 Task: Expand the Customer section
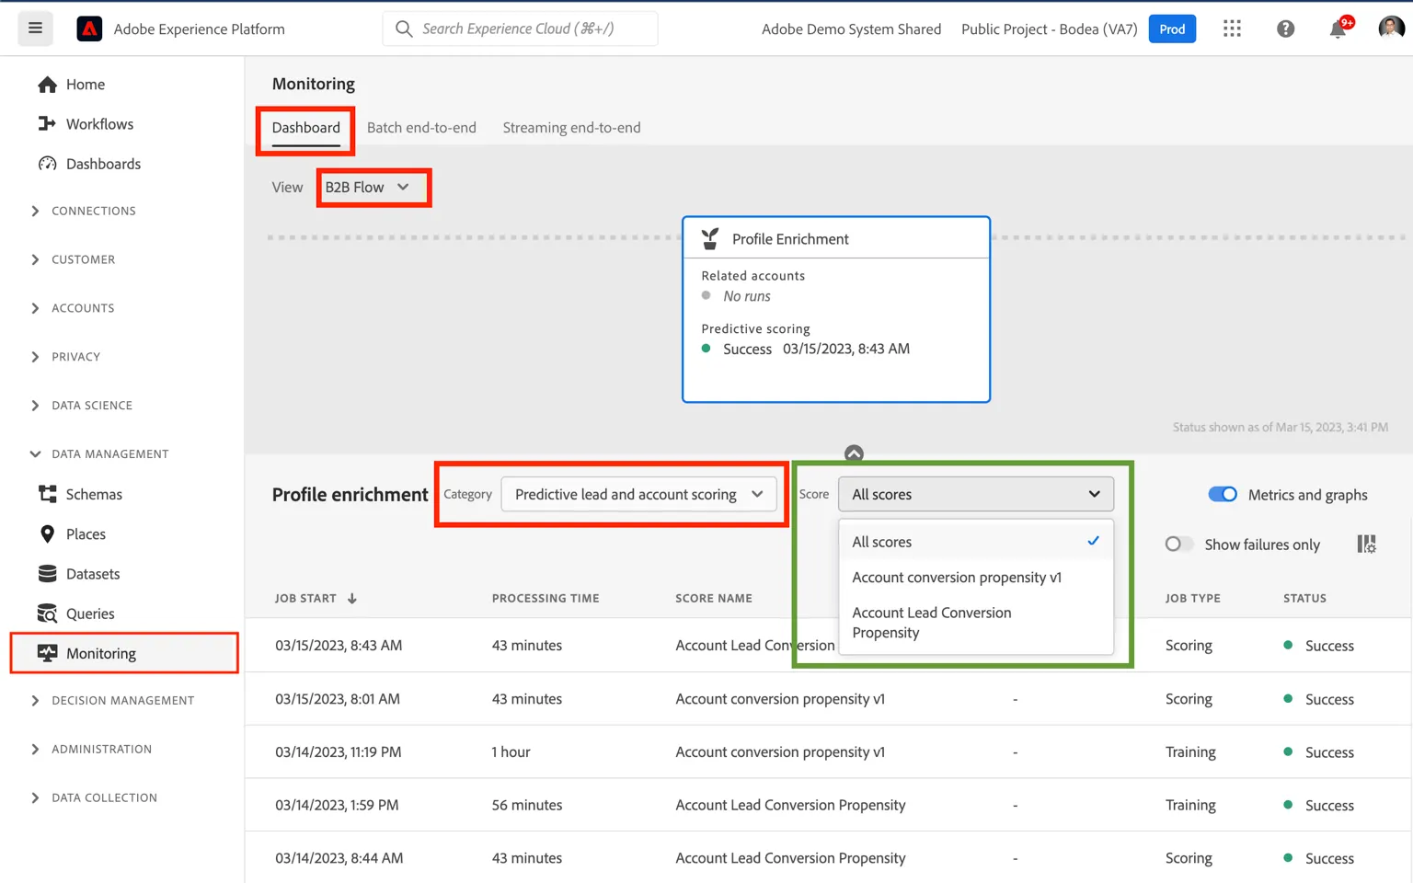pyautogui.click(x=74, y=259)
